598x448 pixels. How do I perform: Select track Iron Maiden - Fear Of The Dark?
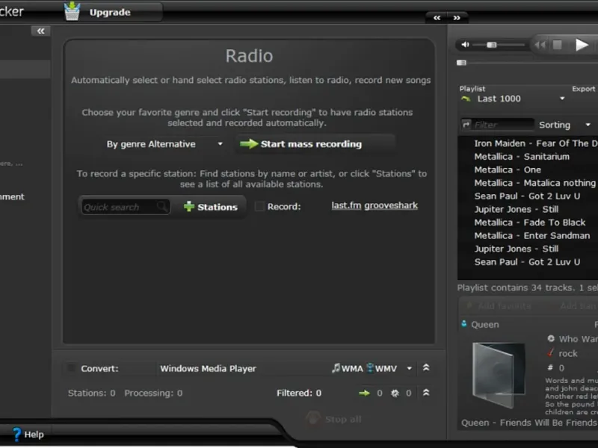(x=535, y=143)
